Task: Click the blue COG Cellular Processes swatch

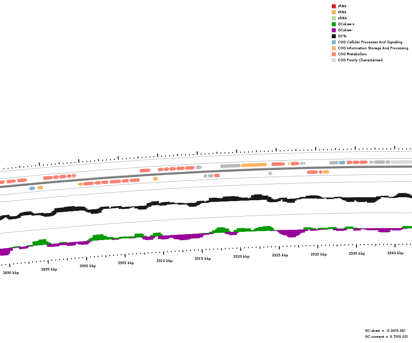Action: point(334,42)
